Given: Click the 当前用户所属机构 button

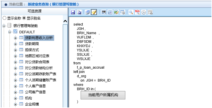Looking at the screenshot, I should tap(103, 95).
